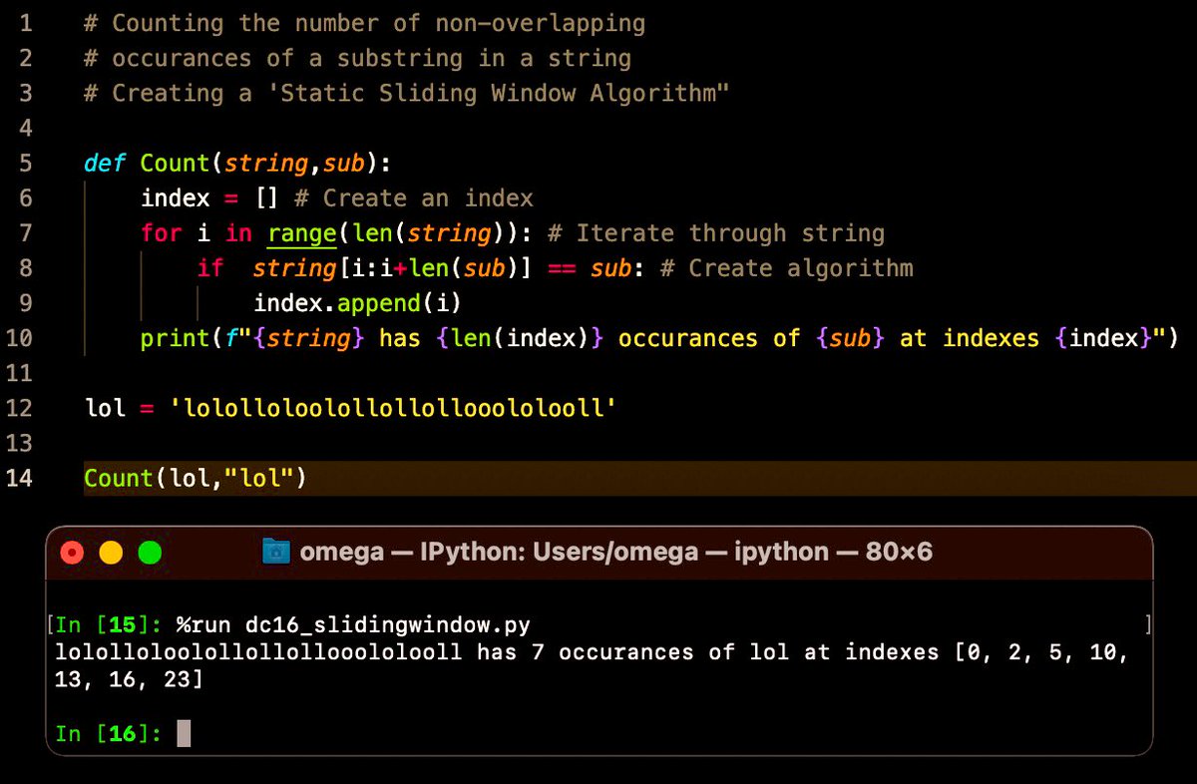Click the '==' operator on line 8

point(562,268)
